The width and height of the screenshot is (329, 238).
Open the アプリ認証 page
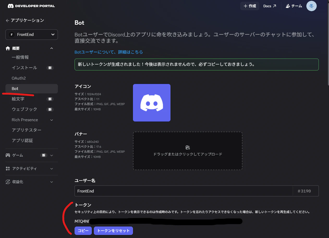click(x=22, y=140)
